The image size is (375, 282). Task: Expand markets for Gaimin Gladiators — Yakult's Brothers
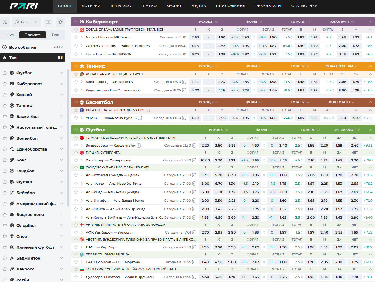click(x=82, y=46)
